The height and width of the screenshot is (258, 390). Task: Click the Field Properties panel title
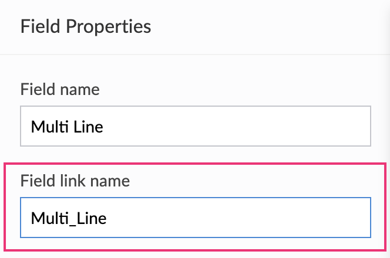click(86, 26)
